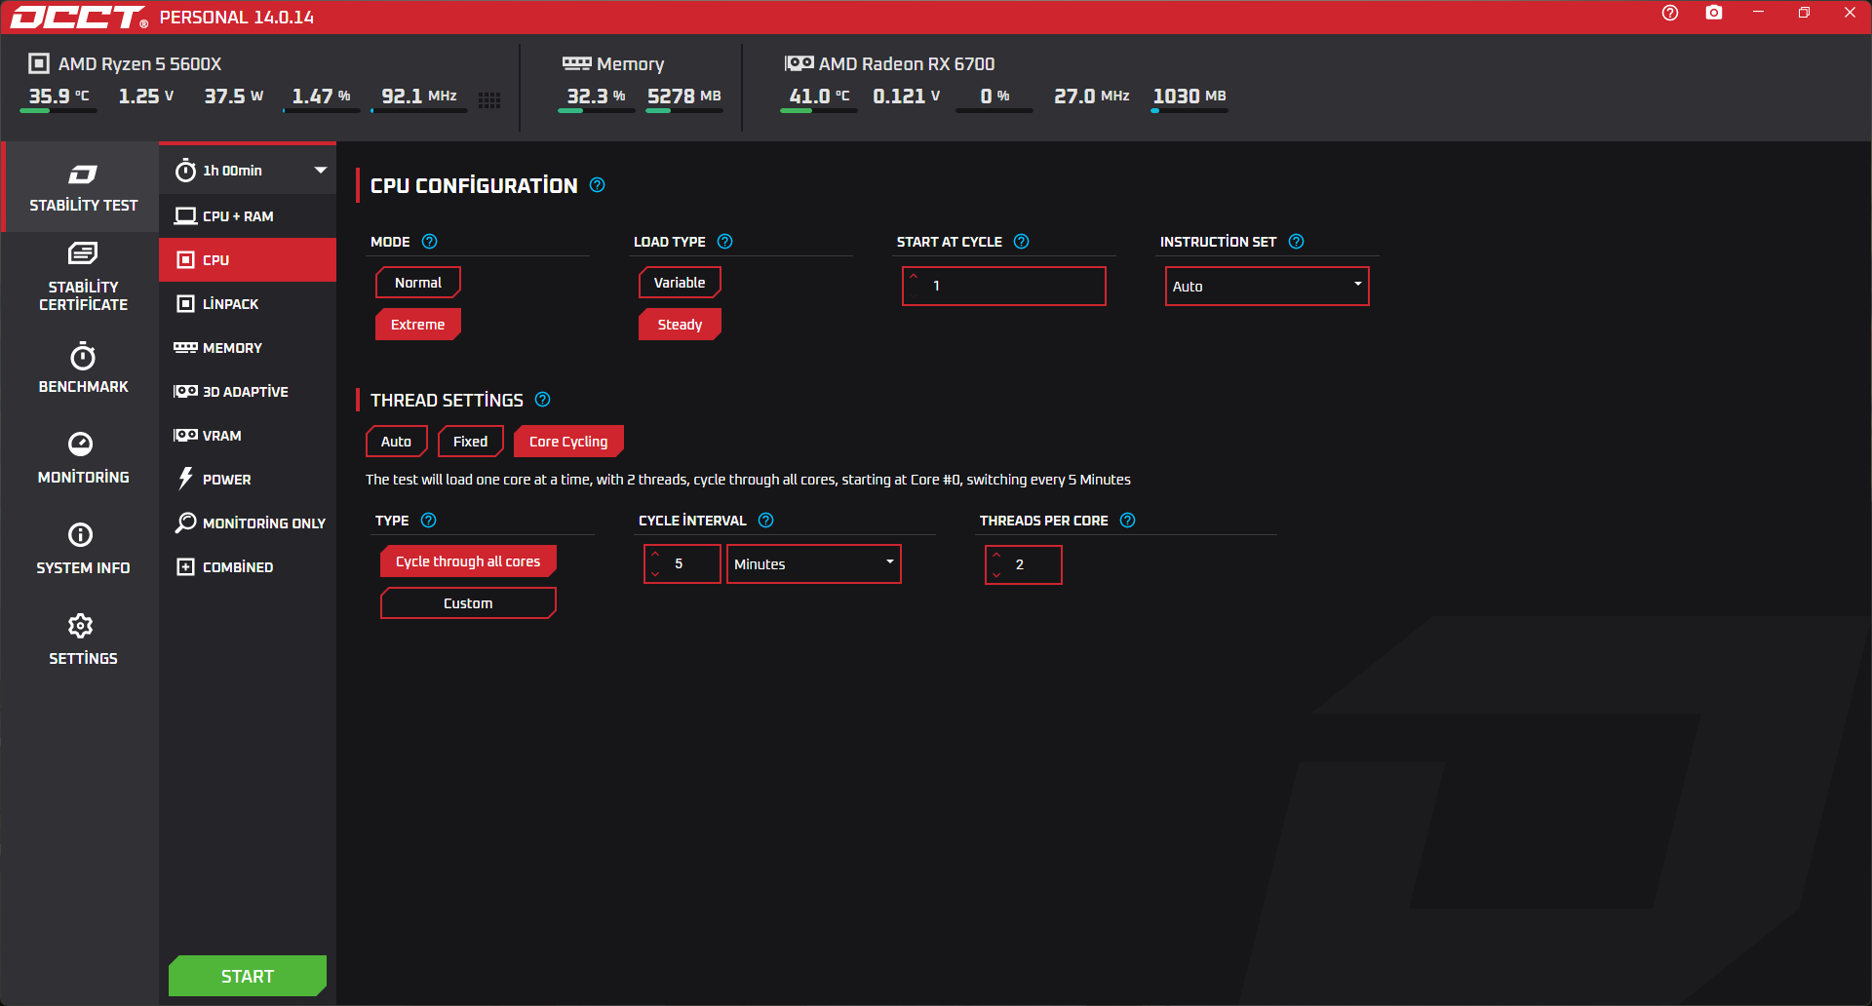Viewport: 1872px width, 1006px height.
Task: Show help for Threads Per Core
Action: pyautogui.click(x=1127, y=521)
